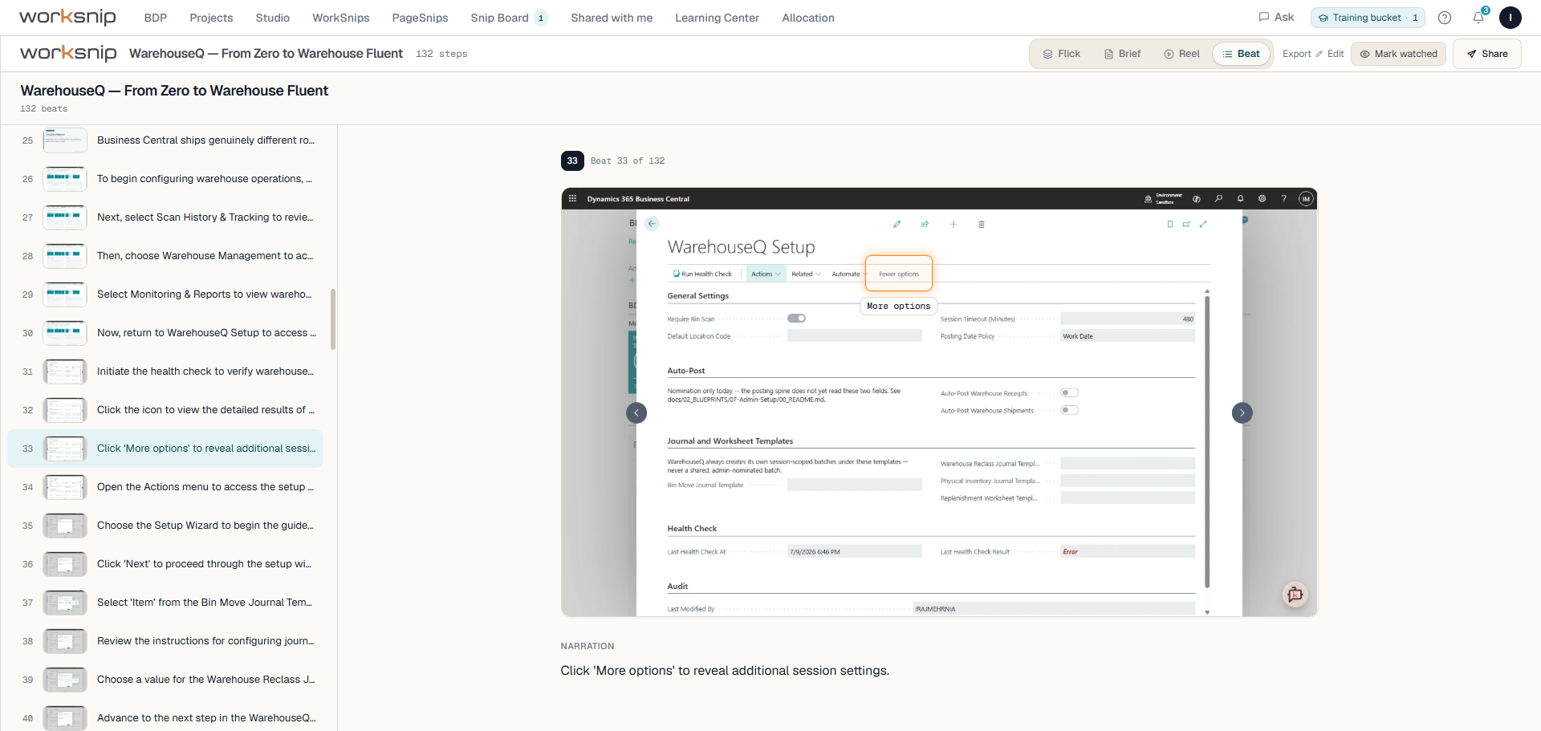Screen dimensions: 1541x731
Task: Click the plus new-record icon above WarehouseQ Setup
Action: 953,225
